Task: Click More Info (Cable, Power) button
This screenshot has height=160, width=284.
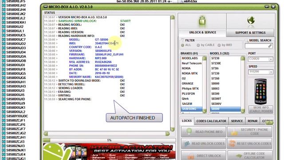Action: 261,109
